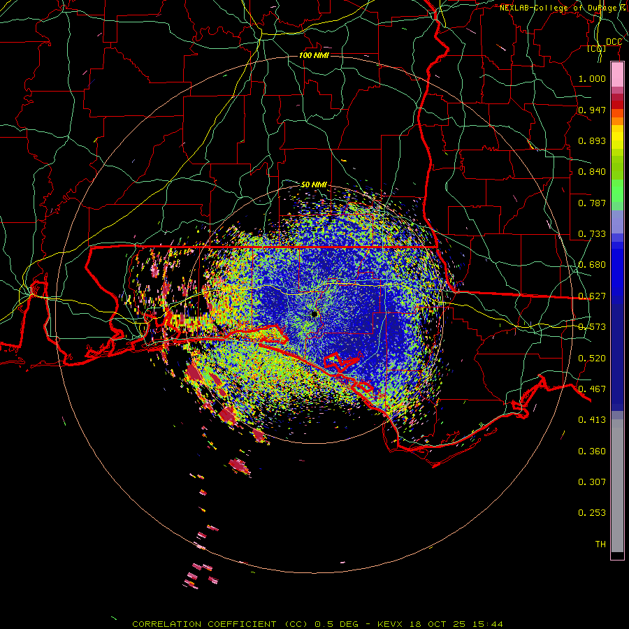
Task: Click the 0.413 scale value label
Action: click(x=592, y=420)
